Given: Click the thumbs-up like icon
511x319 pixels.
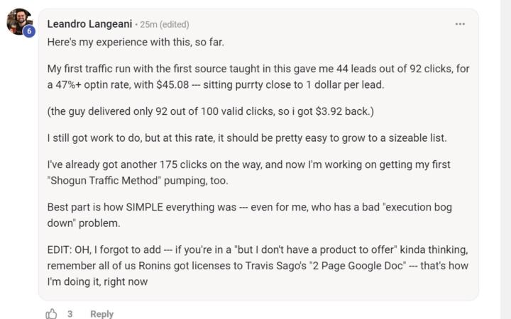Looking at the screenshot, I should 51,313.
